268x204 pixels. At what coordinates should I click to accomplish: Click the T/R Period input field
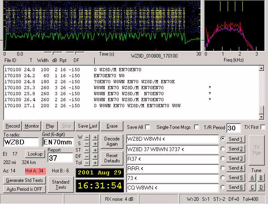[234, 128]
